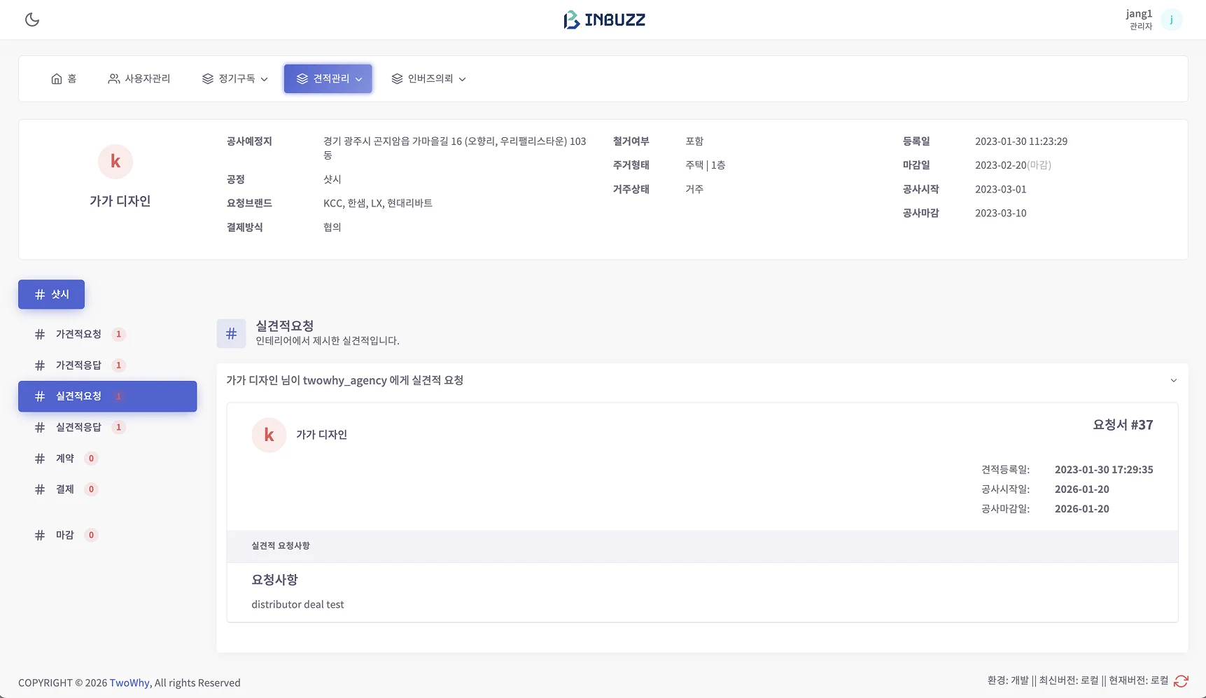Click 등록일 value 2023-01-30 11:23:29
Viewport: 1206px width, 698px height.
(x=1021, y=141)
